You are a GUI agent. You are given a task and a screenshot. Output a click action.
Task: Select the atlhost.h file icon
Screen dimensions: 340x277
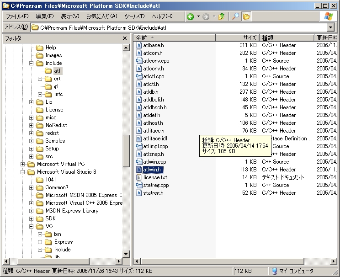pos(139,123)
